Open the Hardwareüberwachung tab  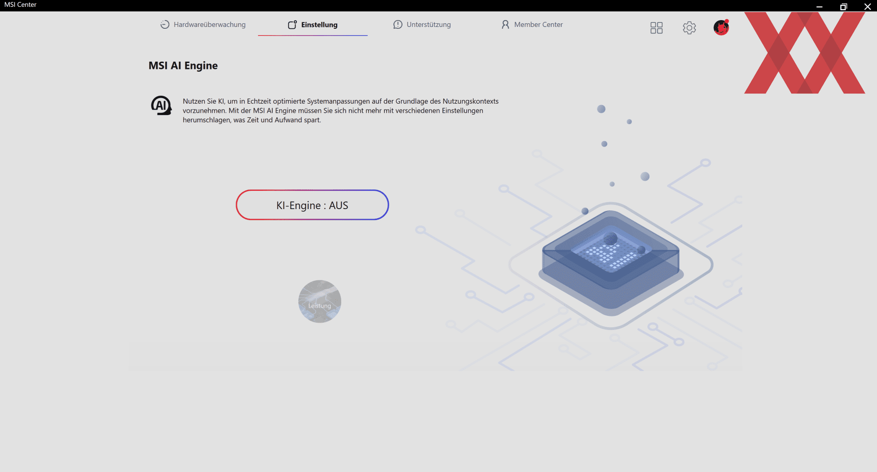203,25
